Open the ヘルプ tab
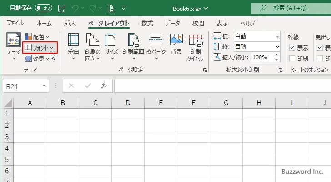Screen dimensions: 331x182 click(248, 23)
